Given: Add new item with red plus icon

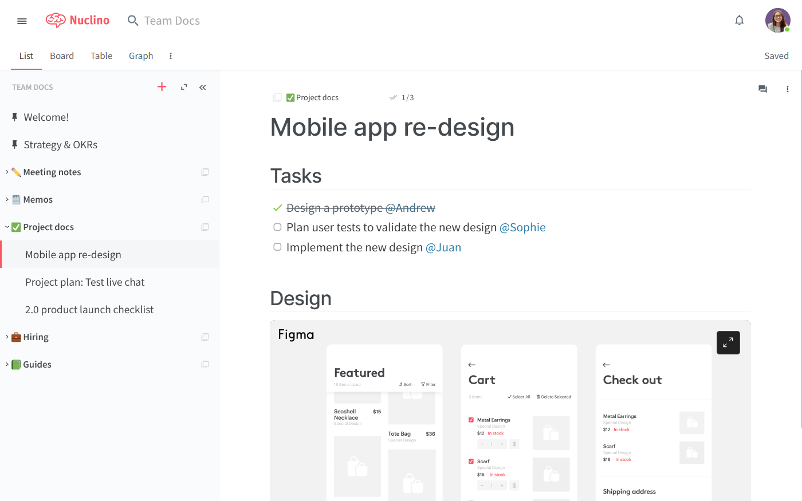Looking at the screenshot, I should pos(162,87).
